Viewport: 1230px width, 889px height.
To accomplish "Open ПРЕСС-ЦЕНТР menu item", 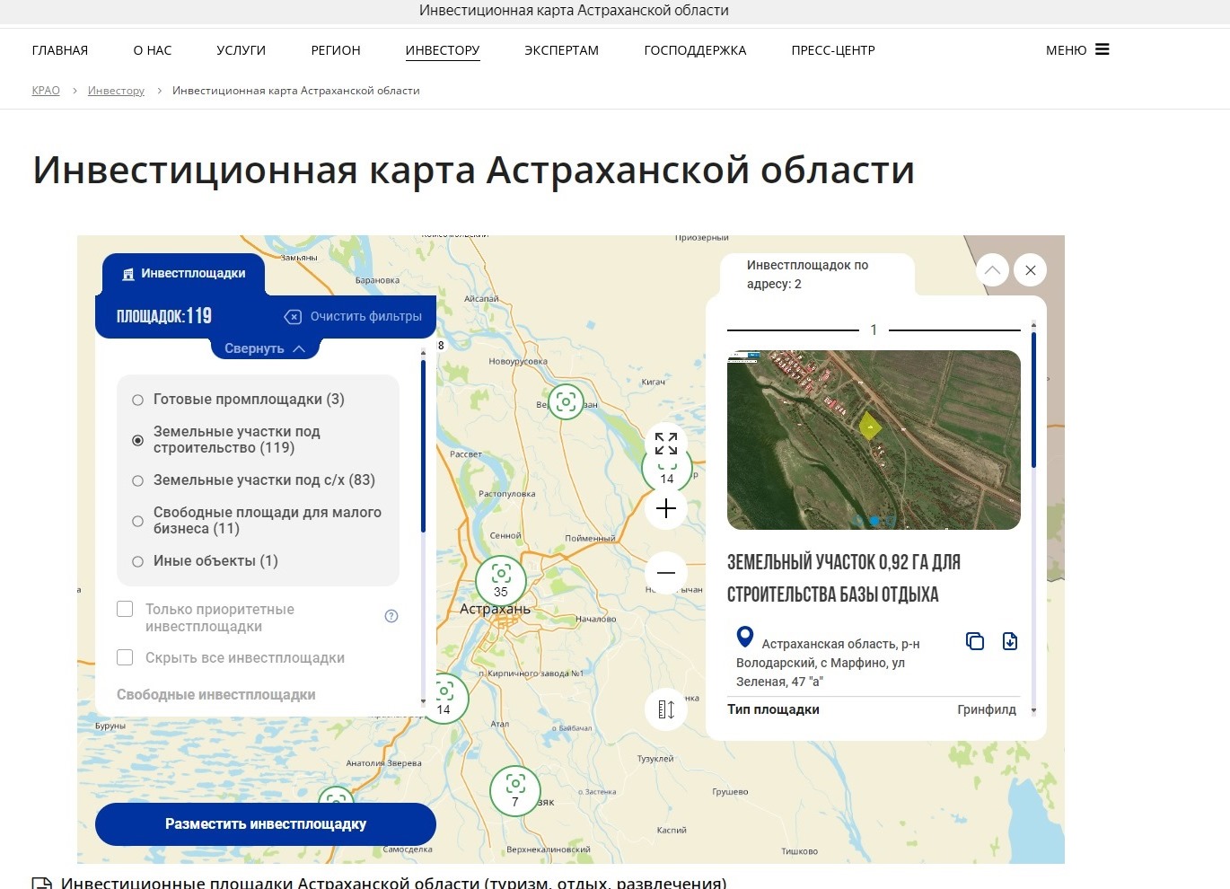I will pyautogui.click(x=833, y=50).
